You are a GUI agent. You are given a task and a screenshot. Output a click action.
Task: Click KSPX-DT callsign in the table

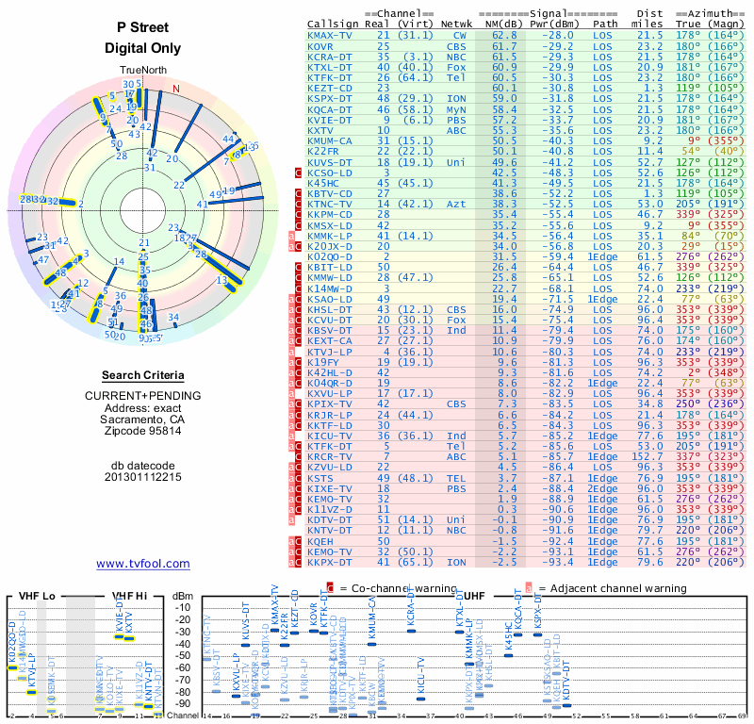(329, 99)
